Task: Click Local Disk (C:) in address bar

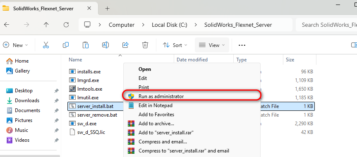Action: click(169, 25)
